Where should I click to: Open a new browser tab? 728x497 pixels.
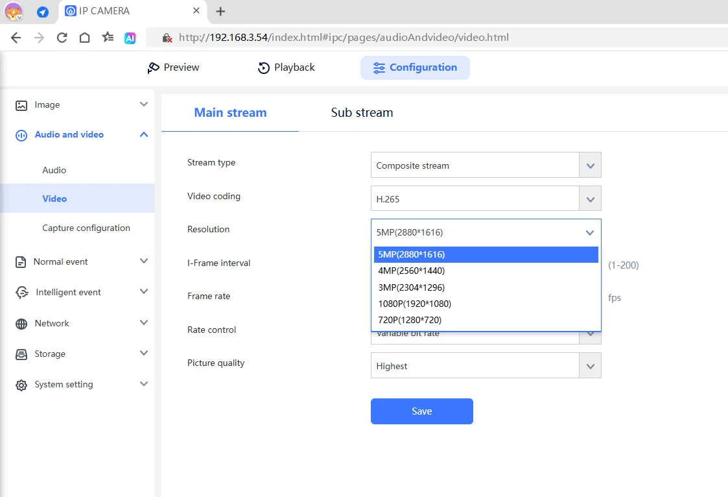click(x=220, y=12)
